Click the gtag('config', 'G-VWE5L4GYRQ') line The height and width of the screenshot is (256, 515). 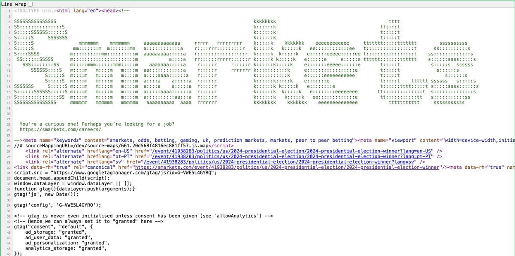58,205
